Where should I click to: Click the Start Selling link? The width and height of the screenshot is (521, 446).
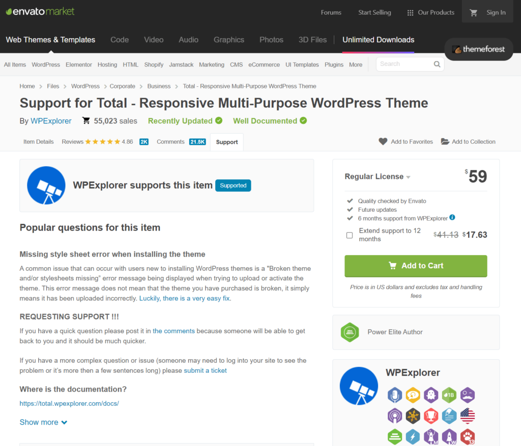[374, 13]
